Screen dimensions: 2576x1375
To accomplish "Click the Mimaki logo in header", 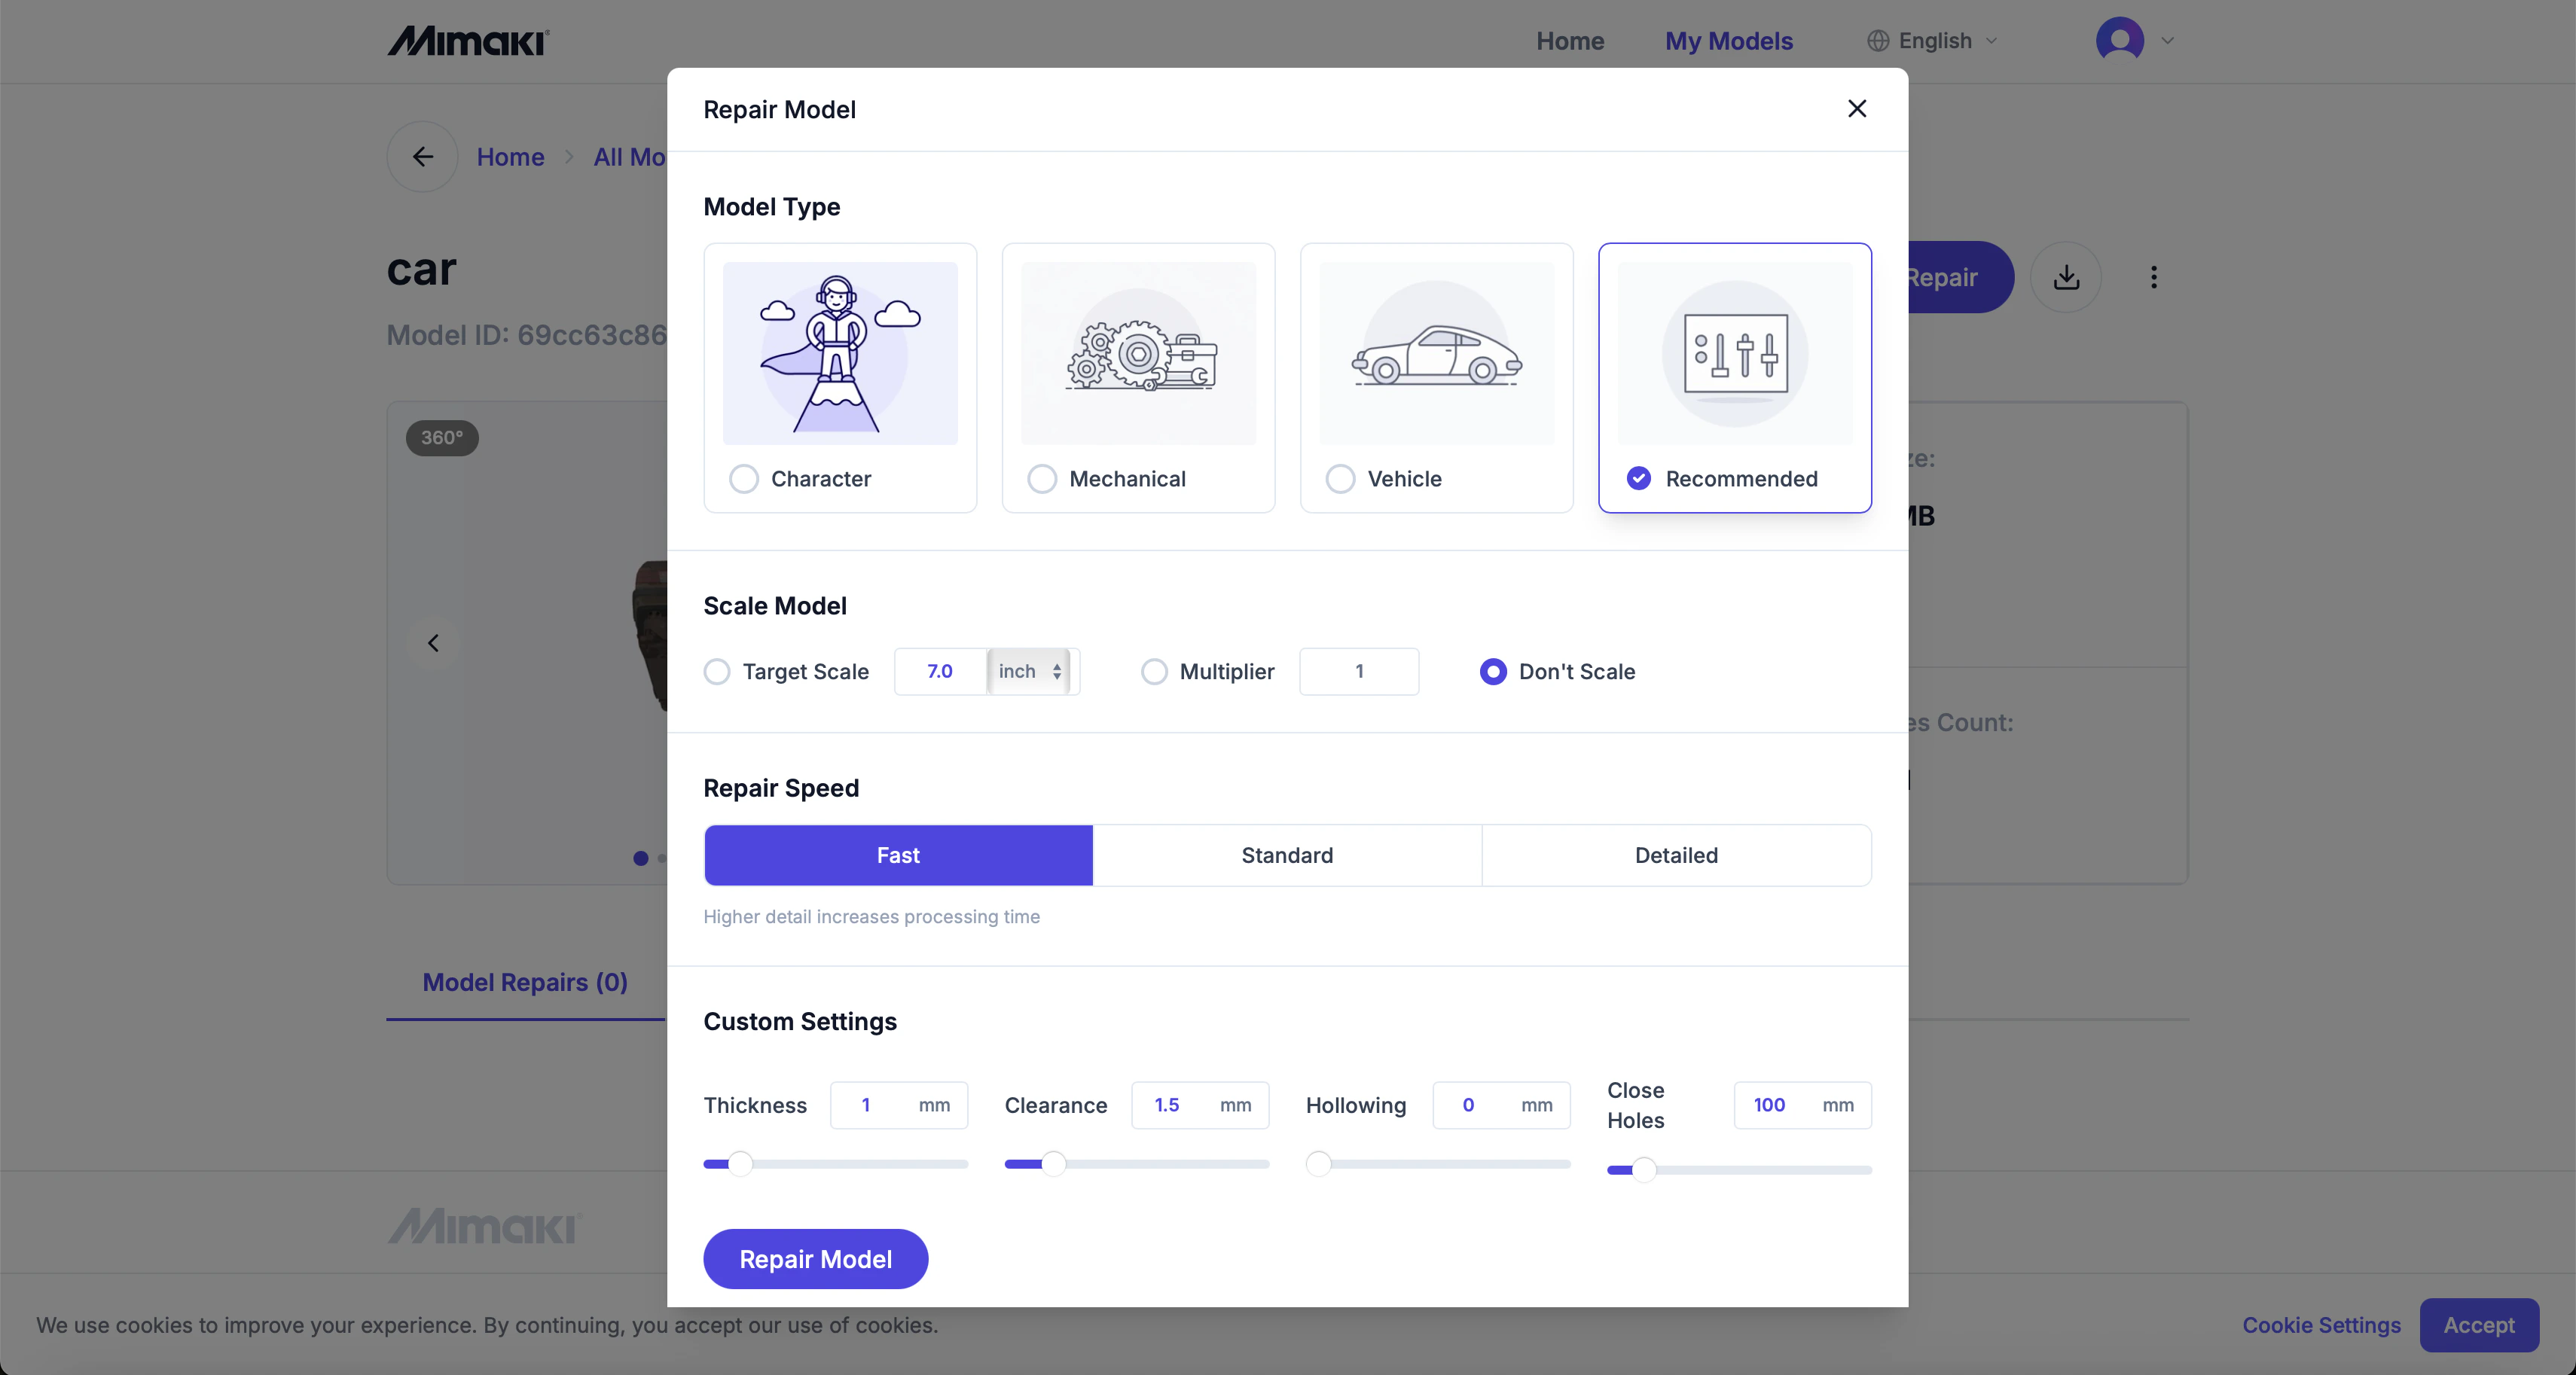I will point(468,41).
